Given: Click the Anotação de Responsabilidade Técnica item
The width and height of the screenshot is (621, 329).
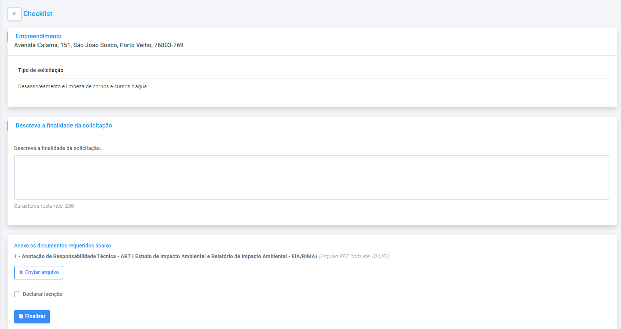Looking at the screenshot, I should [x=165, y=257].
